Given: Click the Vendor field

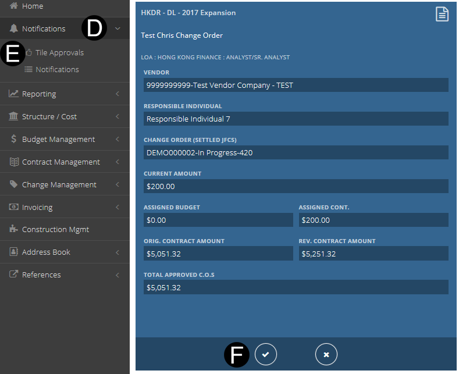Looking at the screenshot, I should click(x=296, y=85).
